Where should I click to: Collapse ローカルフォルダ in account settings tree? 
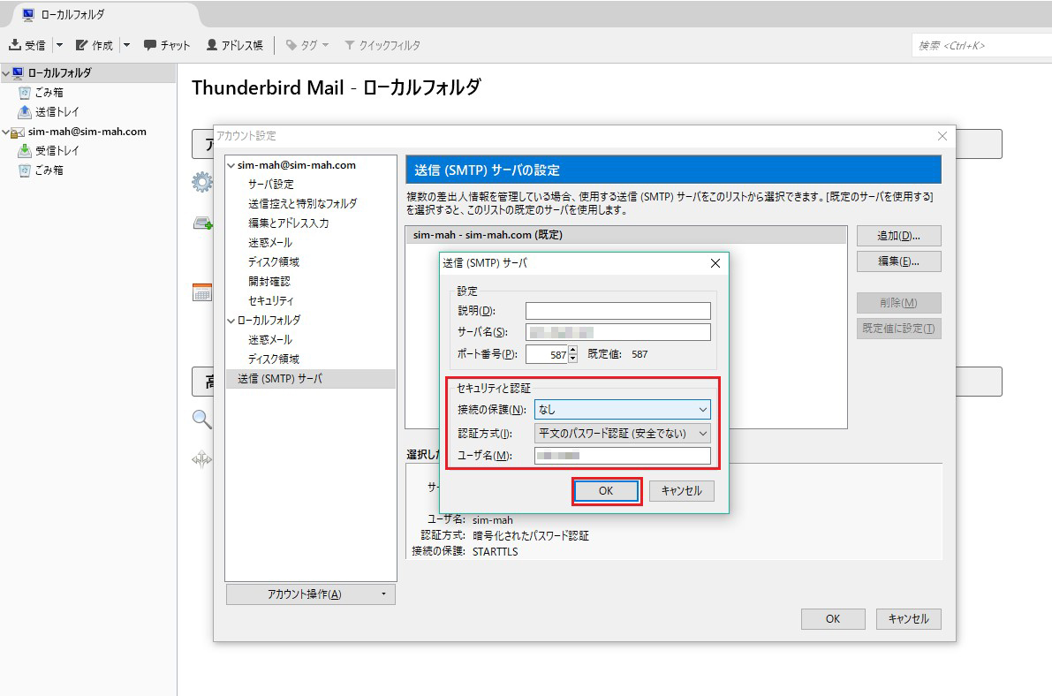pyautogui.click(x=231, y=321)
